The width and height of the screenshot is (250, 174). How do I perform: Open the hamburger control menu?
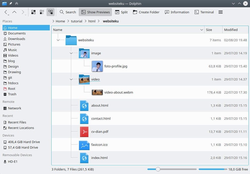click(221, 12)
